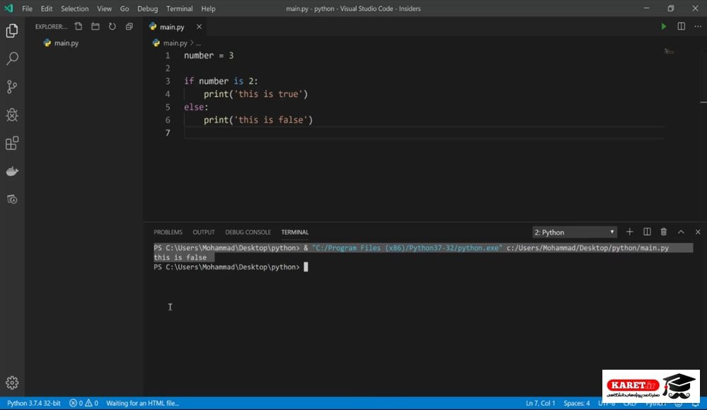Screen dimensions: 707x410
Task: Split the terminal pane
Action: (647, 232)
